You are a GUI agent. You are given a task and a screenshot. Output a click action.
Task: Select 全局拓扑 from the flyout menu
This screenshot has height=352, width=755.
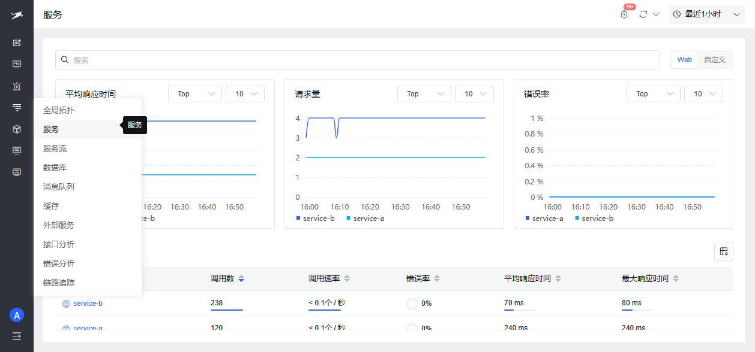tap(88, 111)
